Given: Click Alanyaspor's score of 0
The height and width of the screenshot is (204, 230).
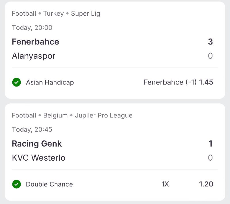Looking at the screenshot, I should (x=210, y=56).
